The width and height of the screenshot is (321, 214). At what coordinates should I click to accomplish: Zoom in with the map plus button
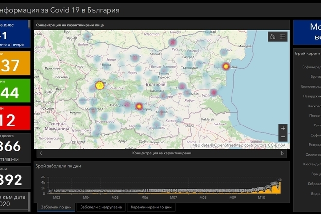pos(284,128)
